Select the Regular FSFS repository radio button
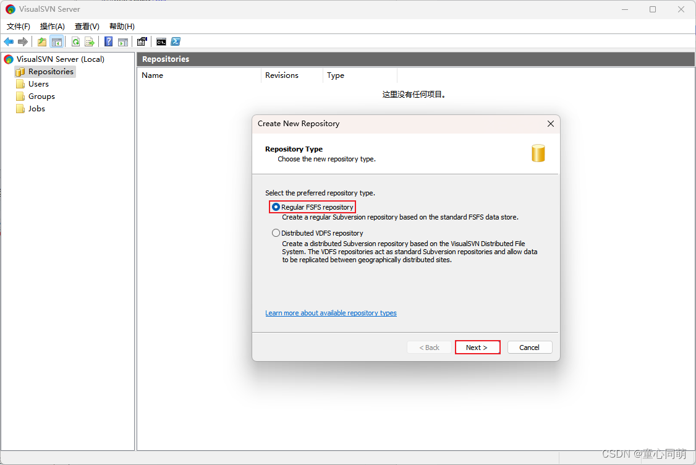Viewport: 696px width, 465px height. pyautogui.click(x=276, y=207)
